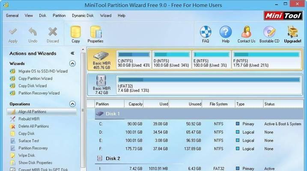Open the Wizard menu
Screen dimensions: 307x171
point(106,16)
